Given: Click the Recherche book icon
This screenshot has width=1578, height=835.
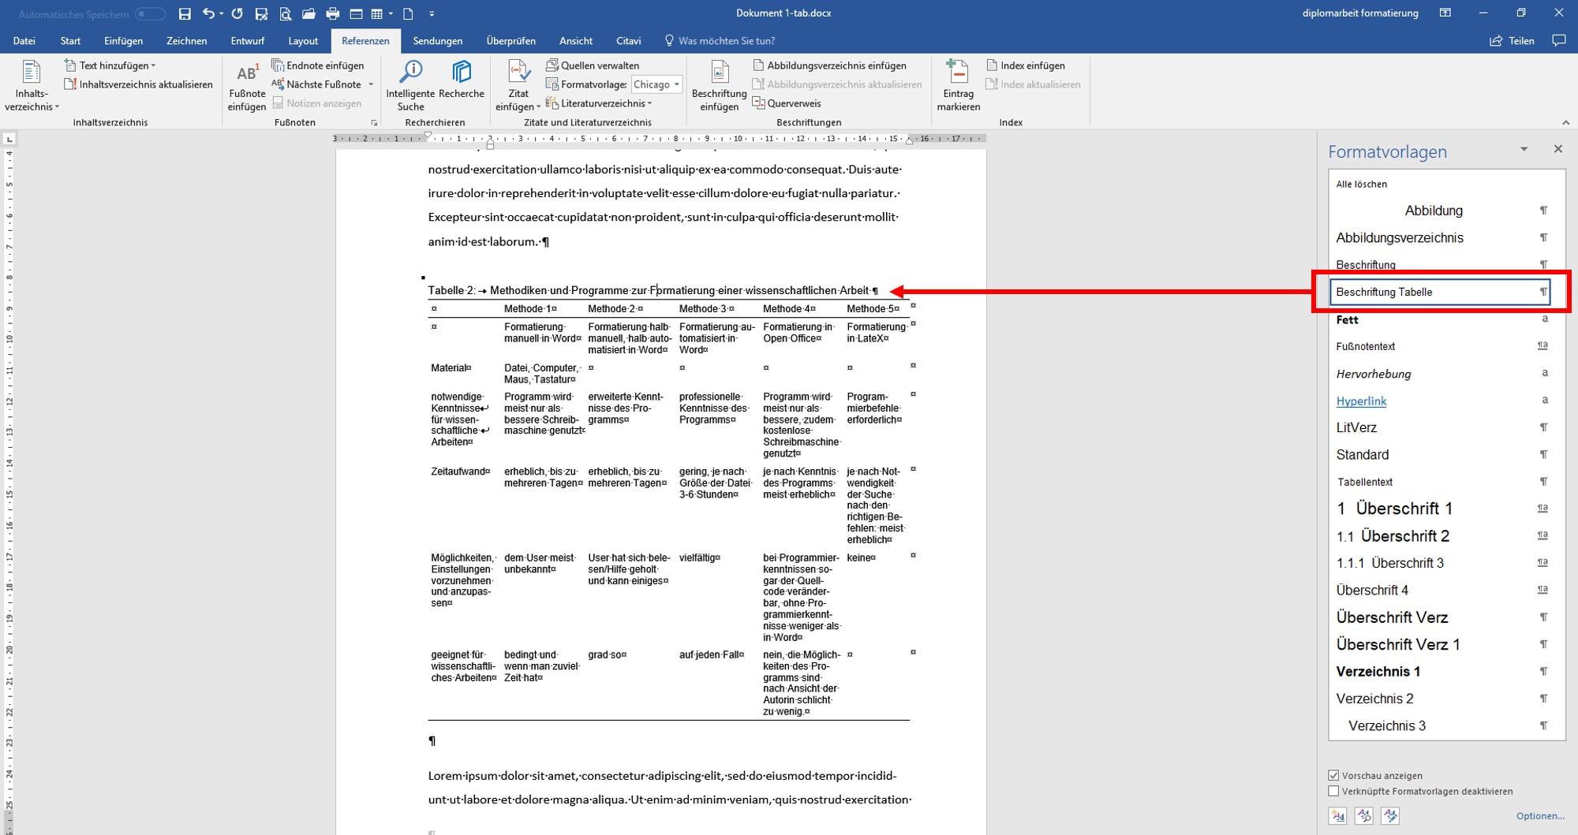Looking at the screenshot, I should [462, 72].
